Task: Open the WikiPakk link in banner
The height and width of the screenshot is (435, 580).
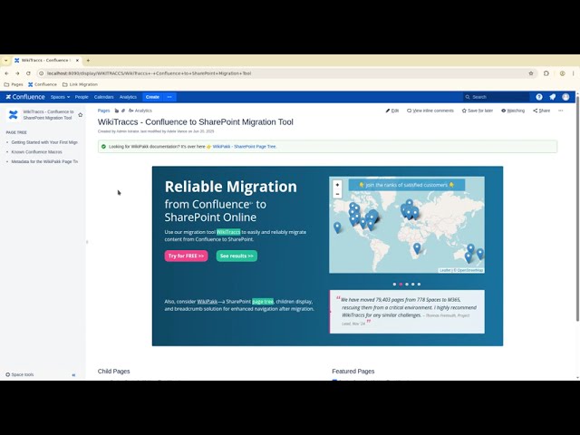Action: click(x=208, y=302)
